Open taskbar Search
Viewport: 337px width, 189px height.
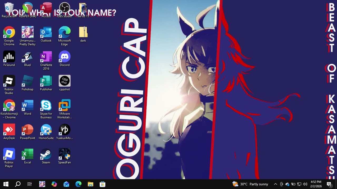pos(18,184)
